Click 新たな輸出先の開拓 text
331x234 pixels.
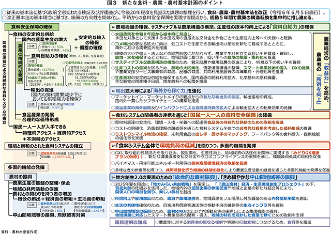(221, 97)
